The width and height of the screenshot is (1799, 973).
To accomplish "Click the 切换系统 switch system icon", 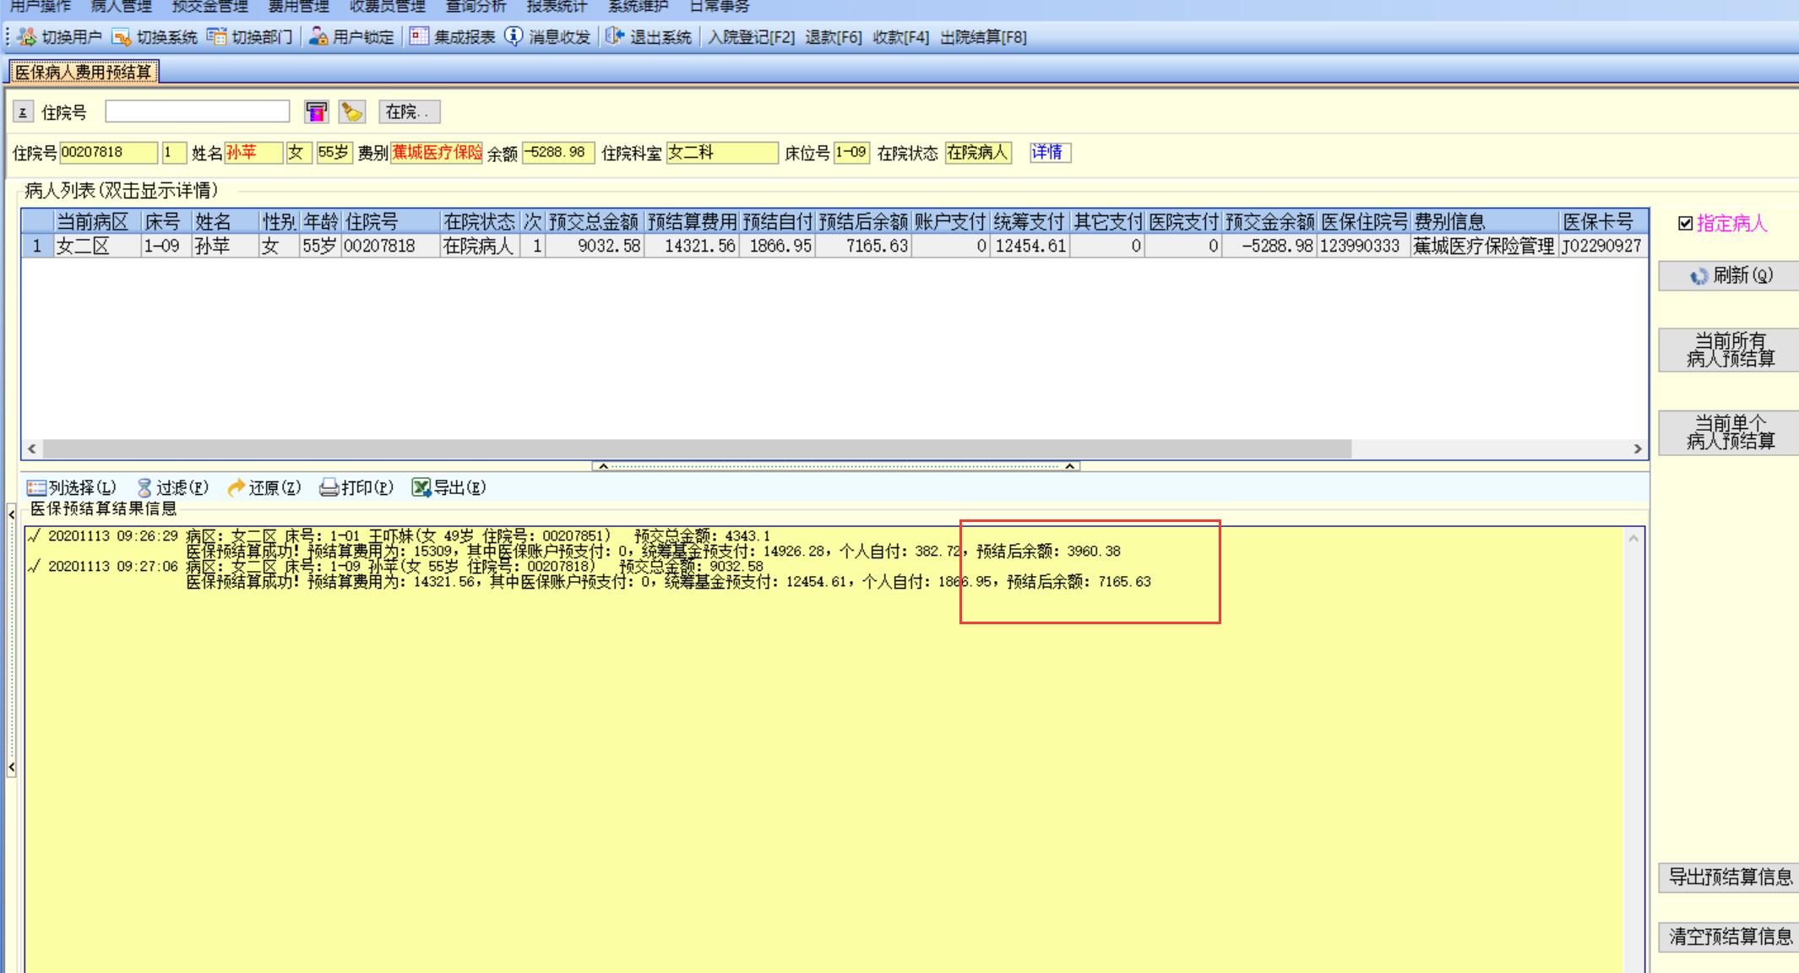I will [122, 37].
